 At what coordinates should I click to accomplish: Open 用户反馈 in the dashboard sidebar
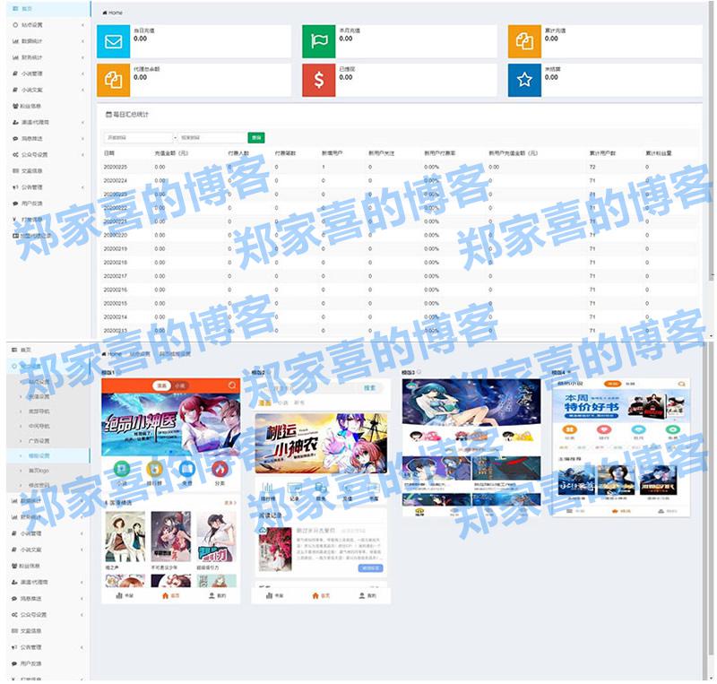[48, 203]
